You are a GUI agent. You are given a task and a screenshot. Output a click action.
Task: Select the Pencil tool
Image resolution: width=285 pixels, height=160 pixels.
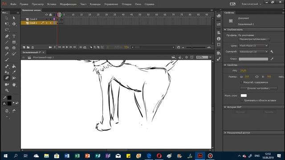[x=7, y=54]
